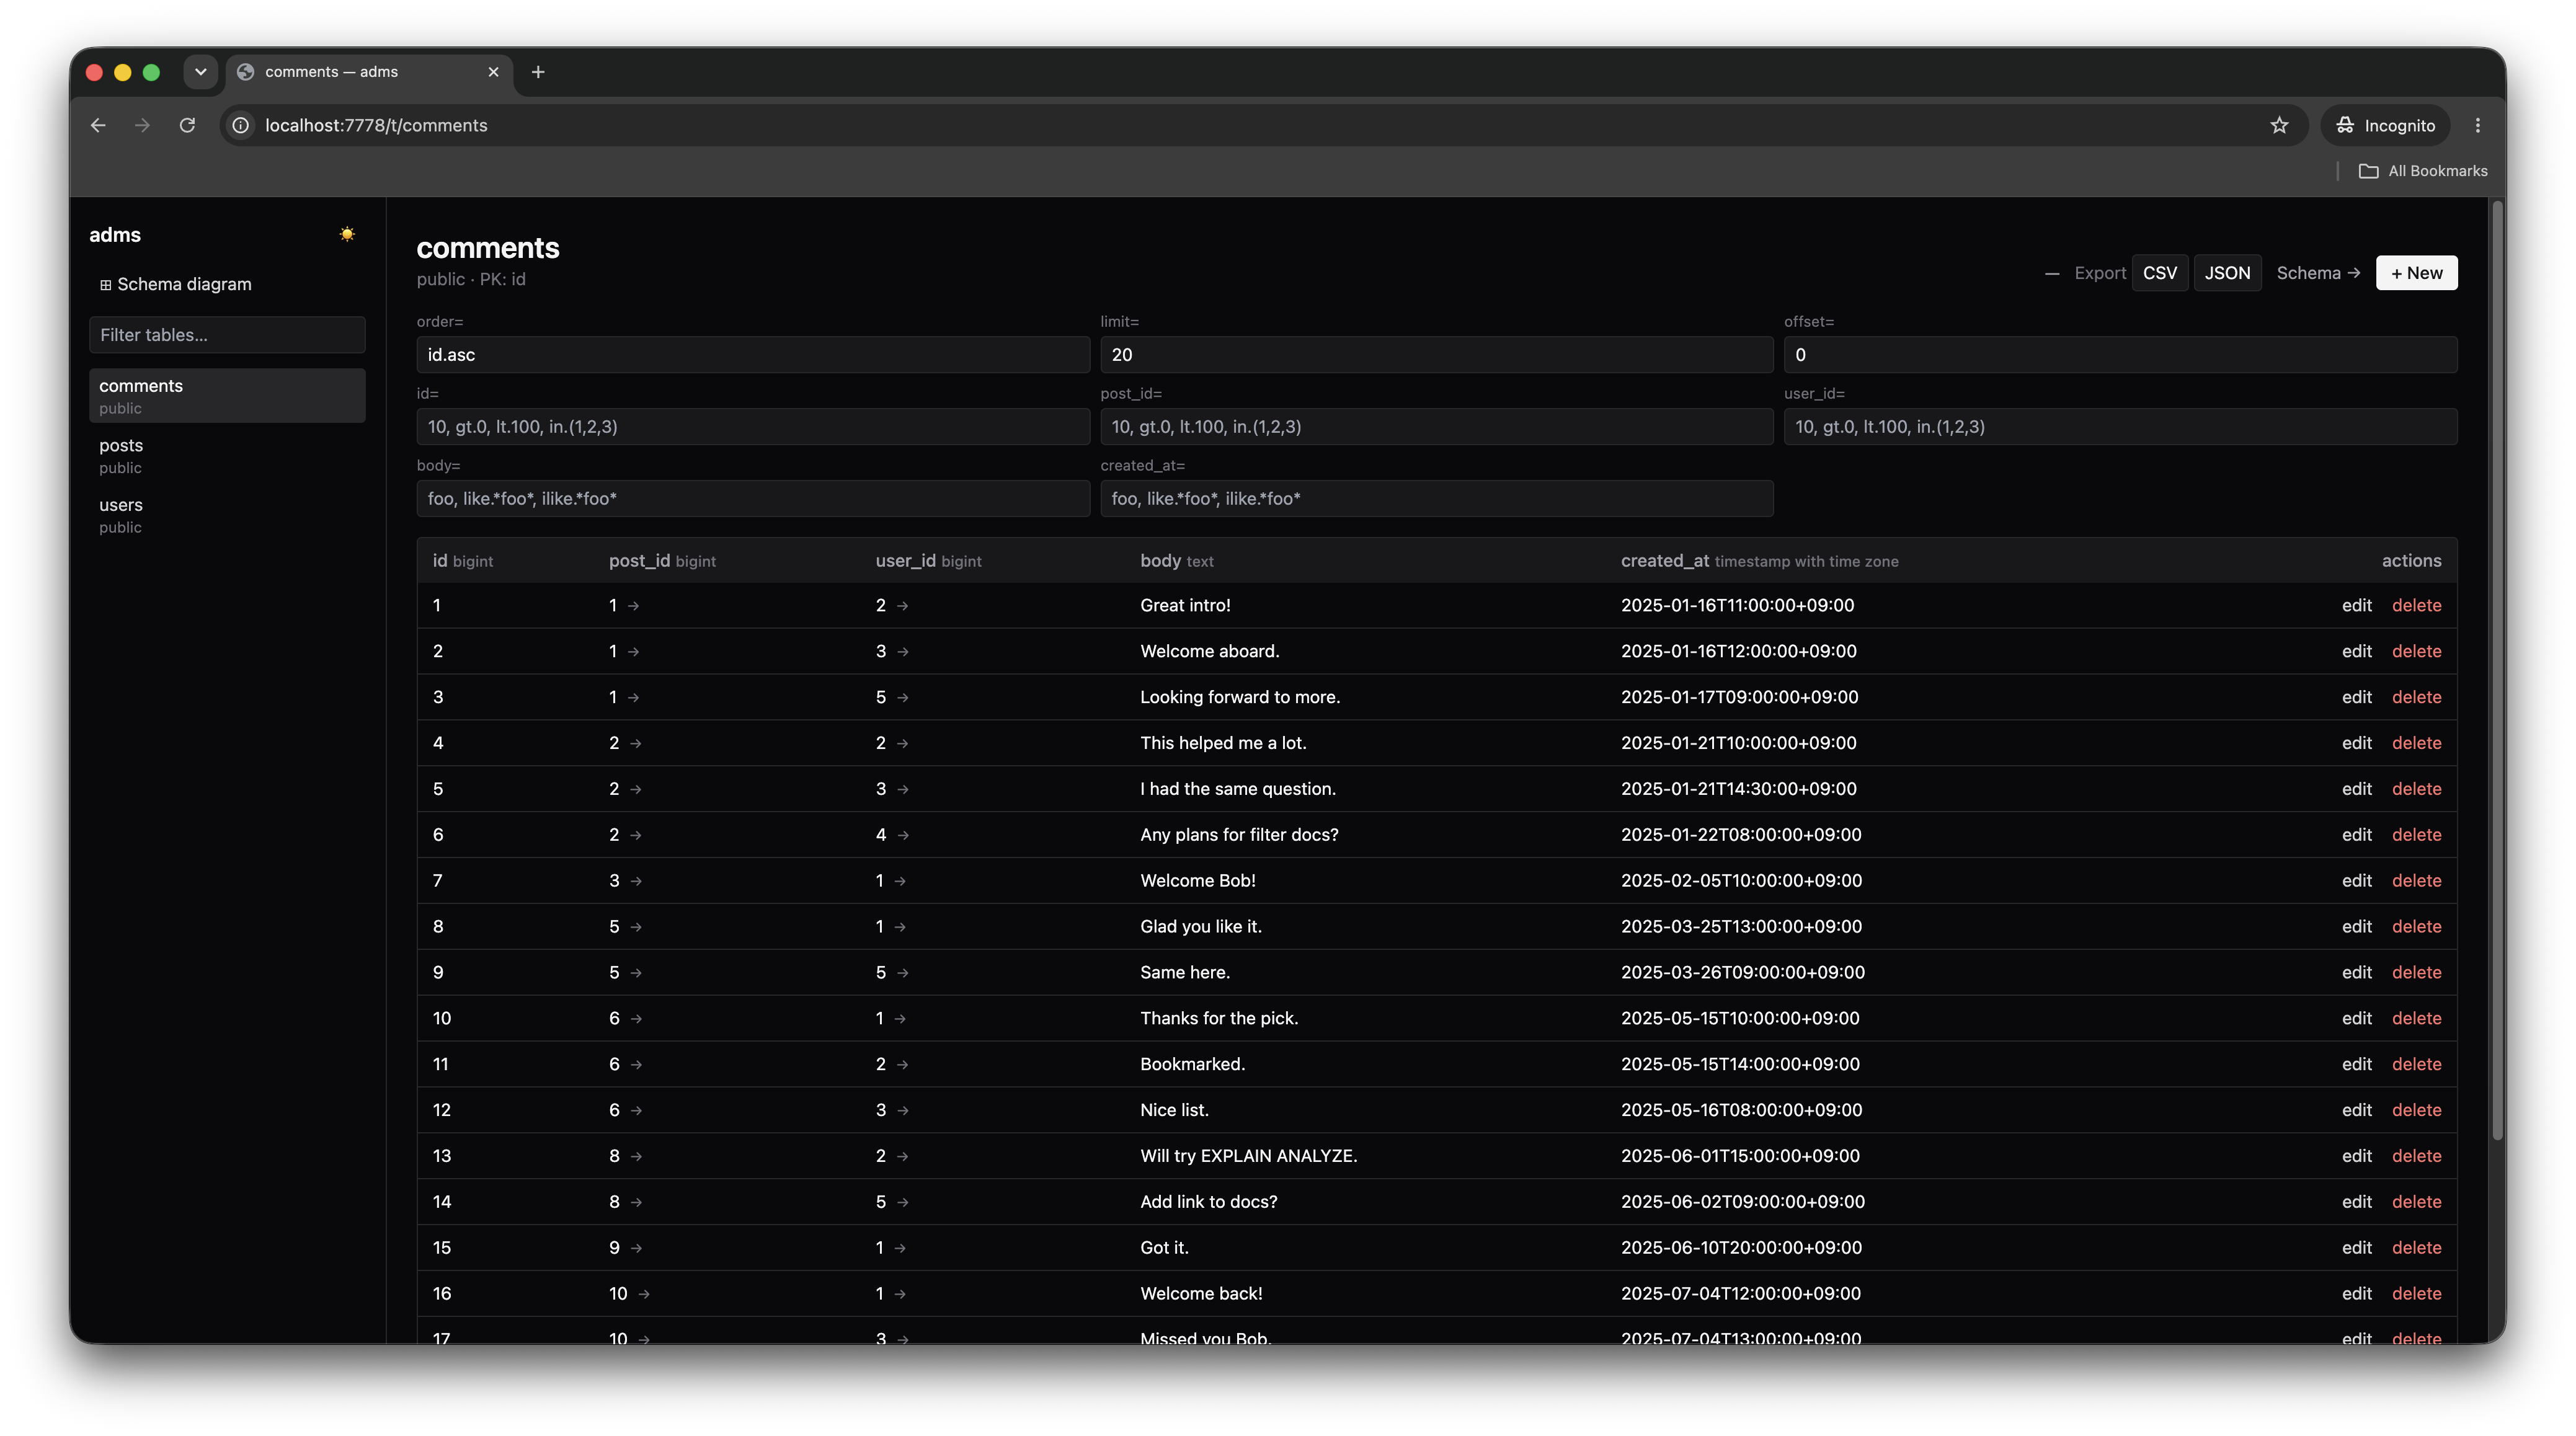This screenshot has width=2576, height=1436.
Task: Export table as CSV
Action: coord(2159,273)
